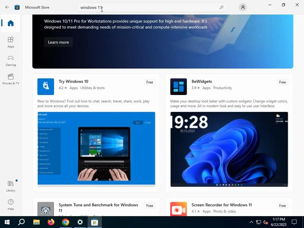This screenshot has width=304, height=228.
Task: Open the Home page in the sidebar
Action: click(x=11, y=23)
